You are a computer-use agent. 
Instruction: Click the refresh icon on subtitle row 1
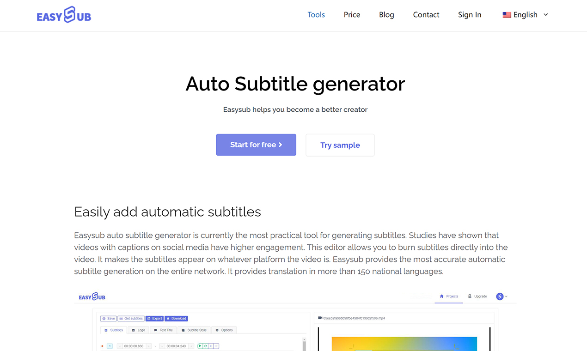tap(205, 346)
